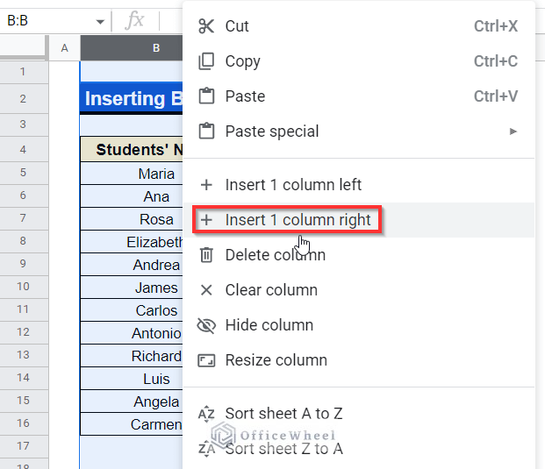Choose Insert 1 column right
Screen dimensions: 545x469
298,220
